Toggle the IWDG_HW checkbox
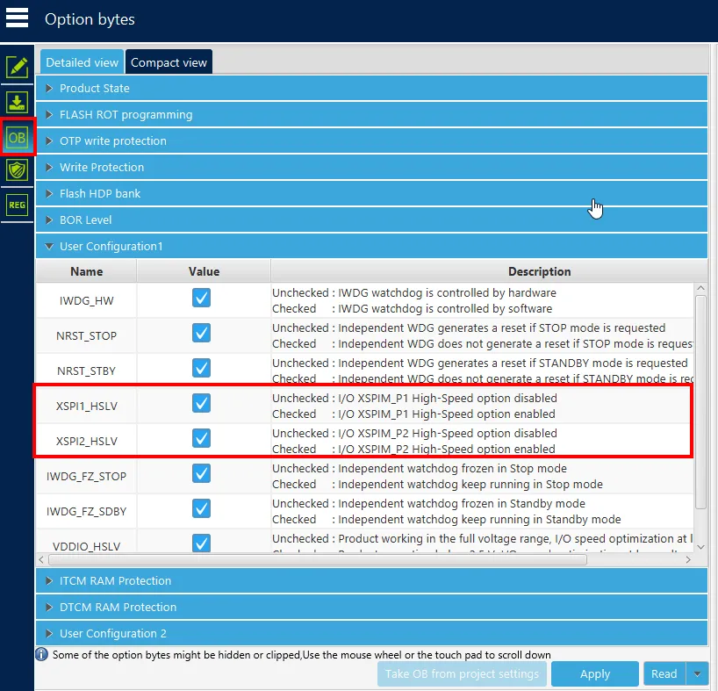718x691 pixels. click(x=202, y=298)
